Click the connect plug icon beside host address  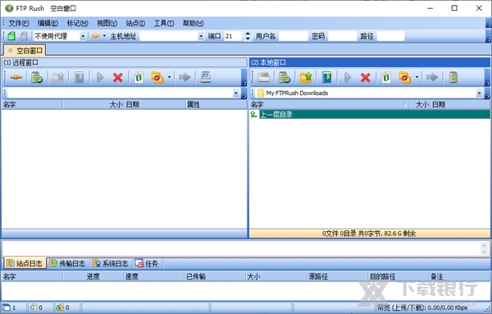(x=95, y=36)
